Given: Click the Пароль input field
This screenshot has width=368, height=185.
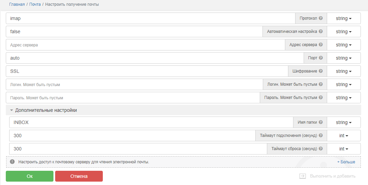Looking at the screenshot, I should click(x=133, y=98).
